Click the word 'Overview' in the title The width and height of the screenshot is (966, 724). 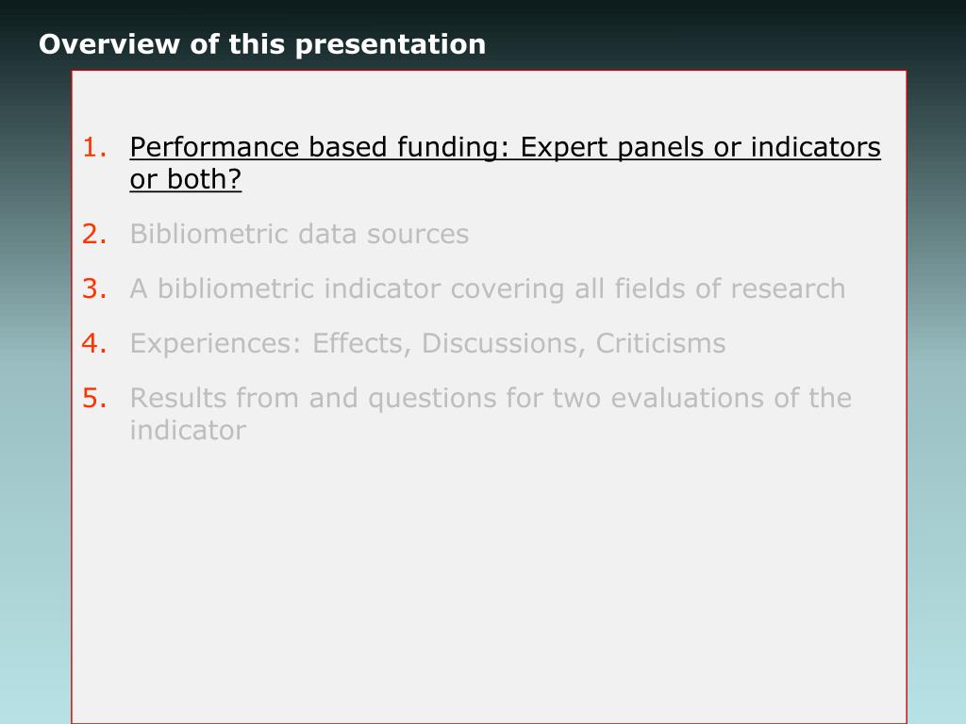point(109,44)
